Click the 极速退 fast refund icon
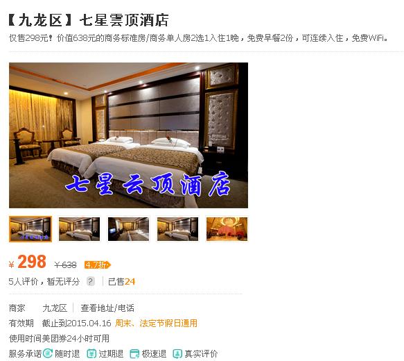 click(x=134, y=353)
